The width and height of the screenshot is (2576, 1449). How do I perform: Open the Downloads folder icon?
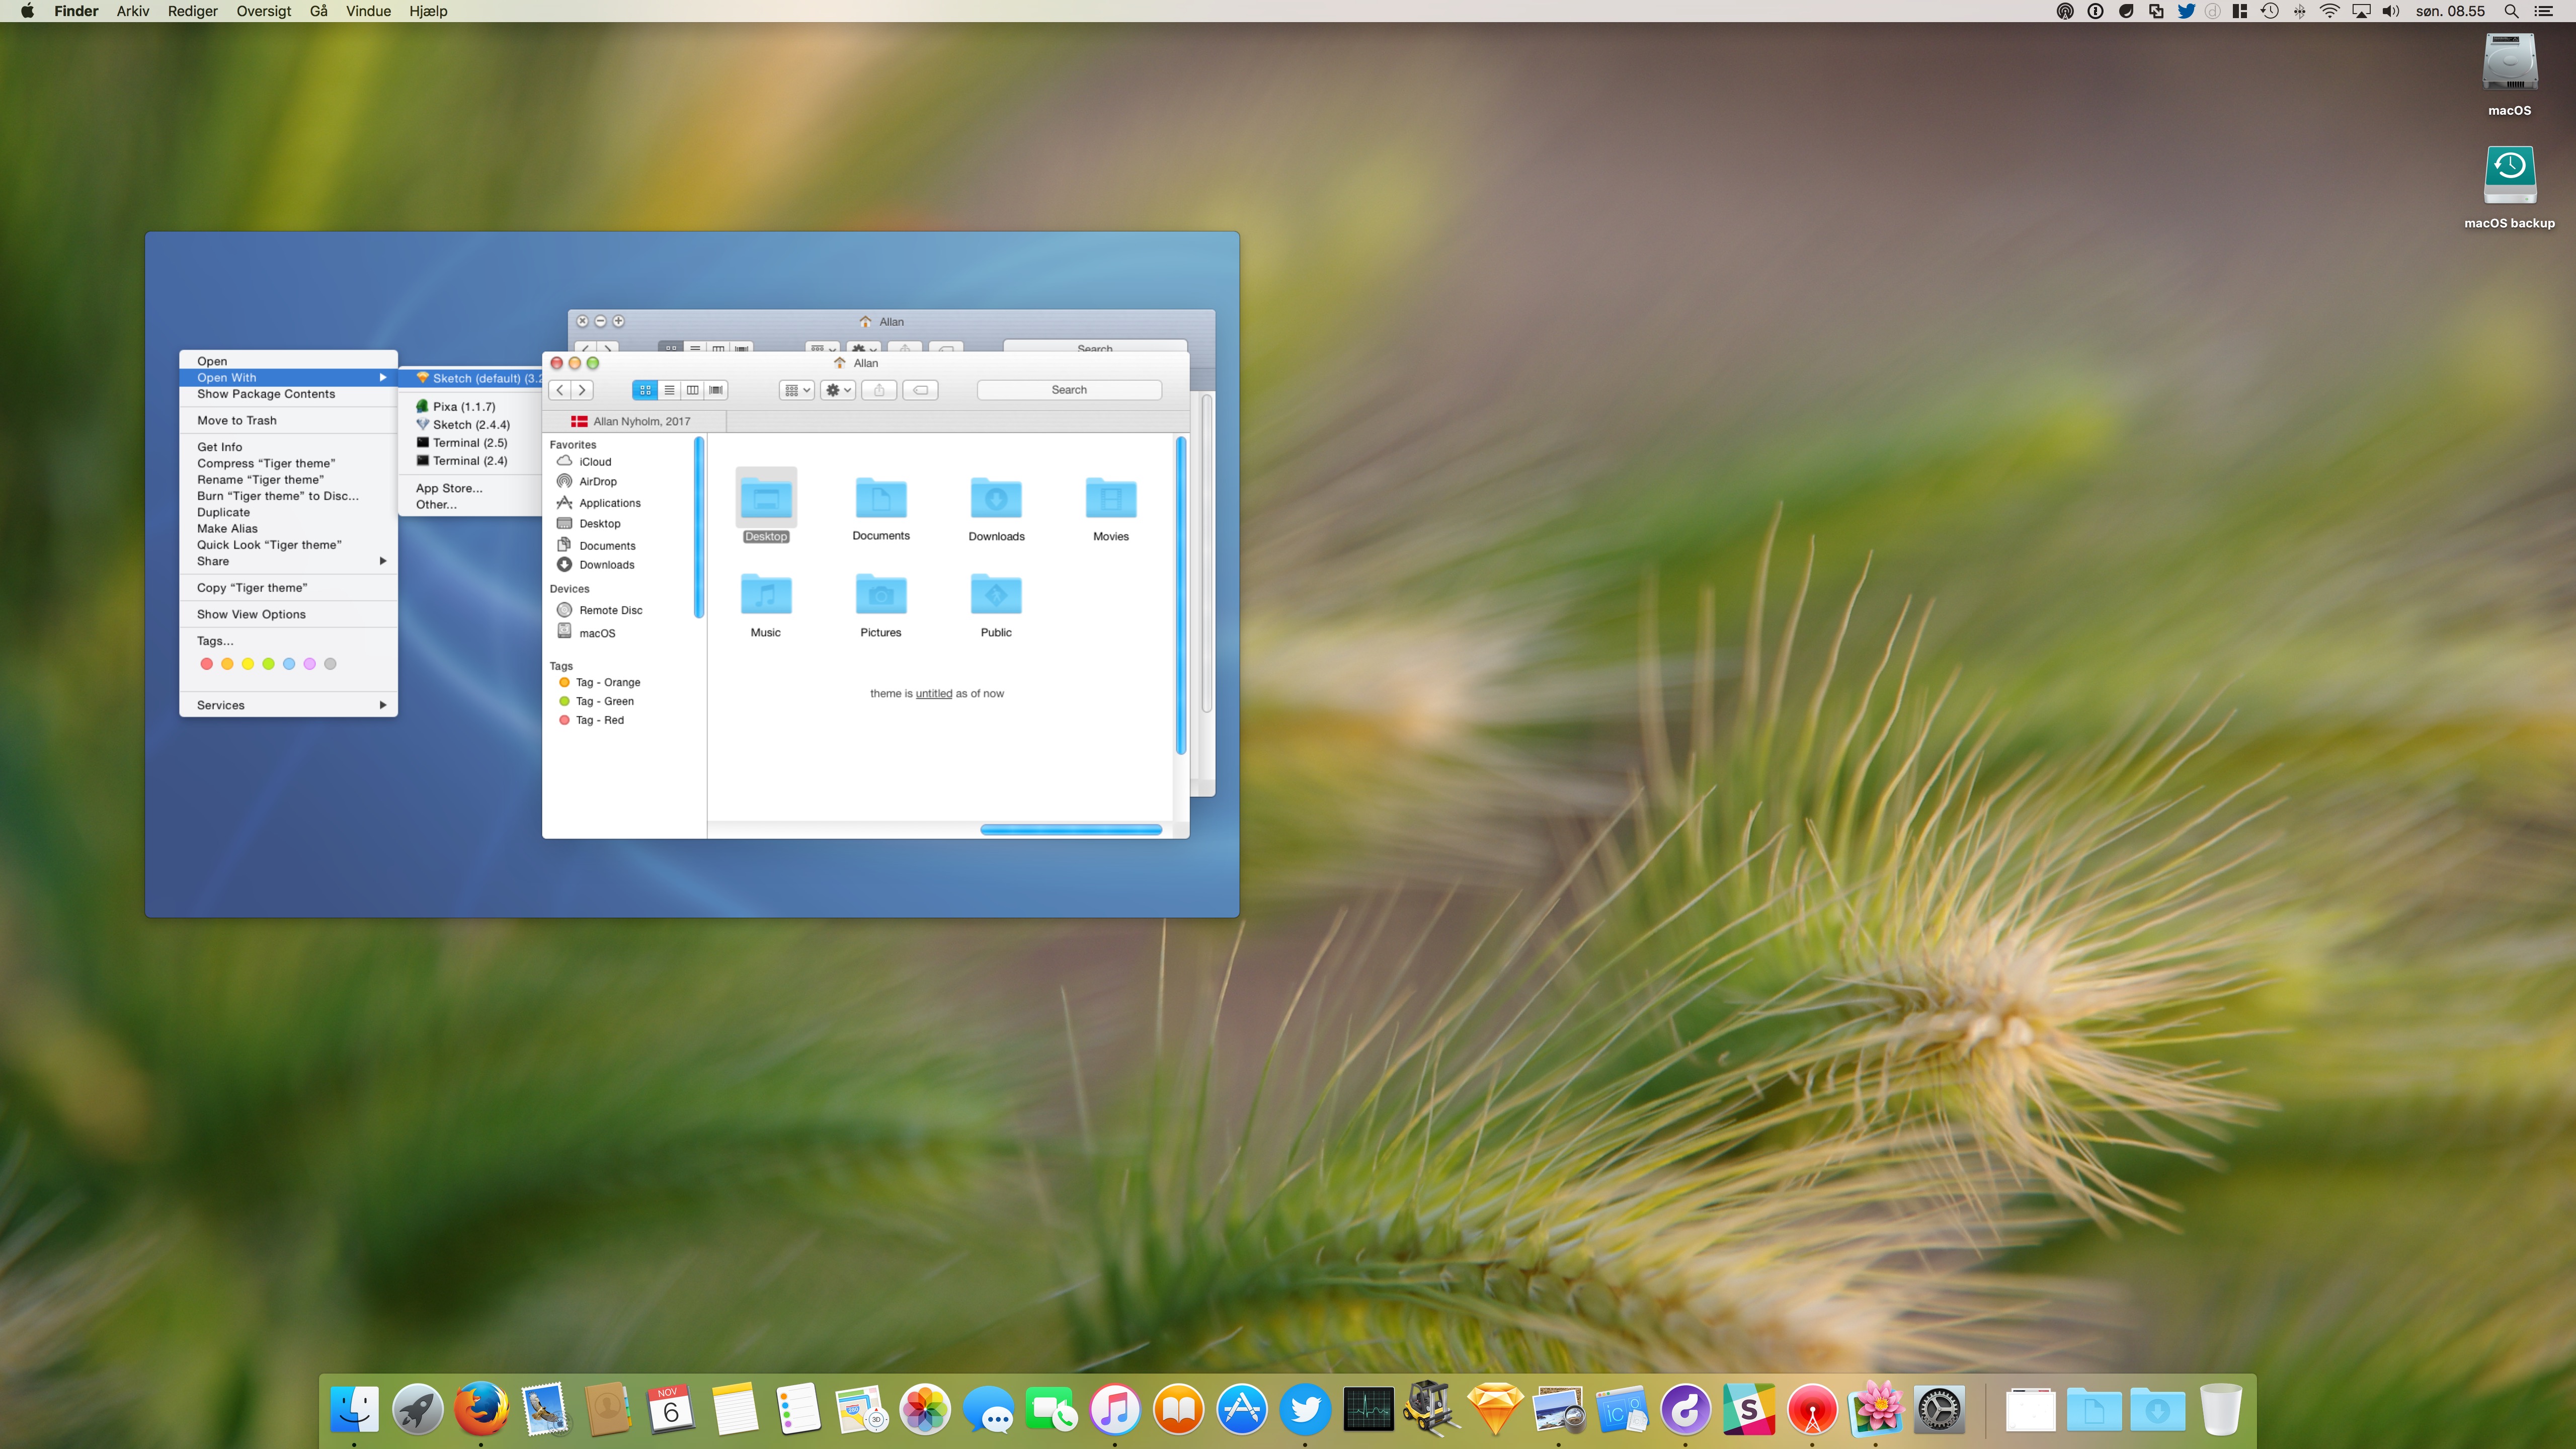(x=996, y=499)
